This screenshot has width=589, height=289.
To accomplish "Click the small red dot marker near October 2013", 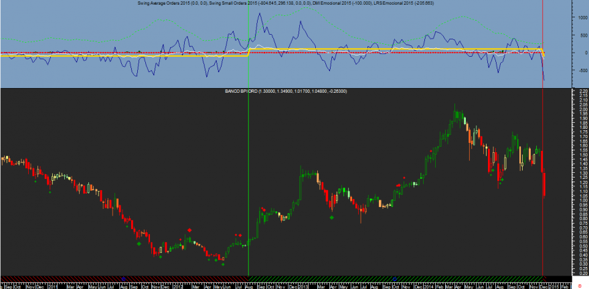I will pos(404,178).
